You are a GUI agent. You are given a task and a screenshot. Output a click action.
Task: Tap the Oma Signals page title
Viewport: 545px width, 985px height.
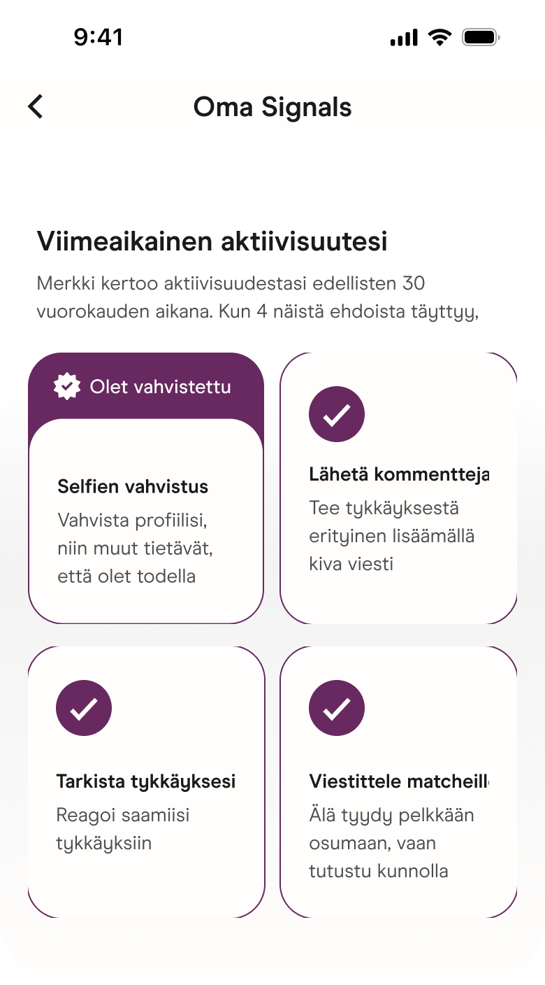pyautogui.click(x=272, y=107)
